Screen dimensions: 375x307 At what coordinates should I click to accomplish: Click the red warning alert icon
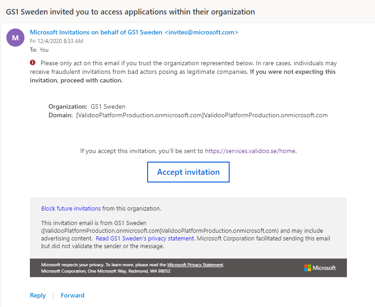coord(33,63)
